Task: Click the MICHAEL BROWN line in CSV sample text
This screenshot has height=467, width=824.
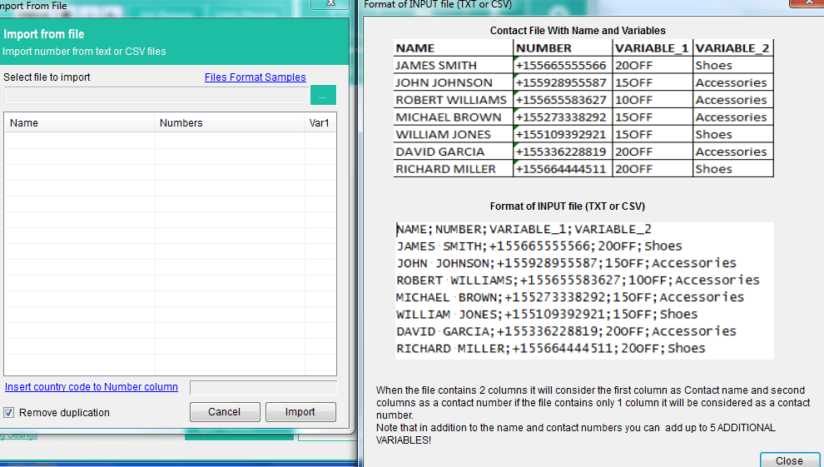Action: pos(569,297)
